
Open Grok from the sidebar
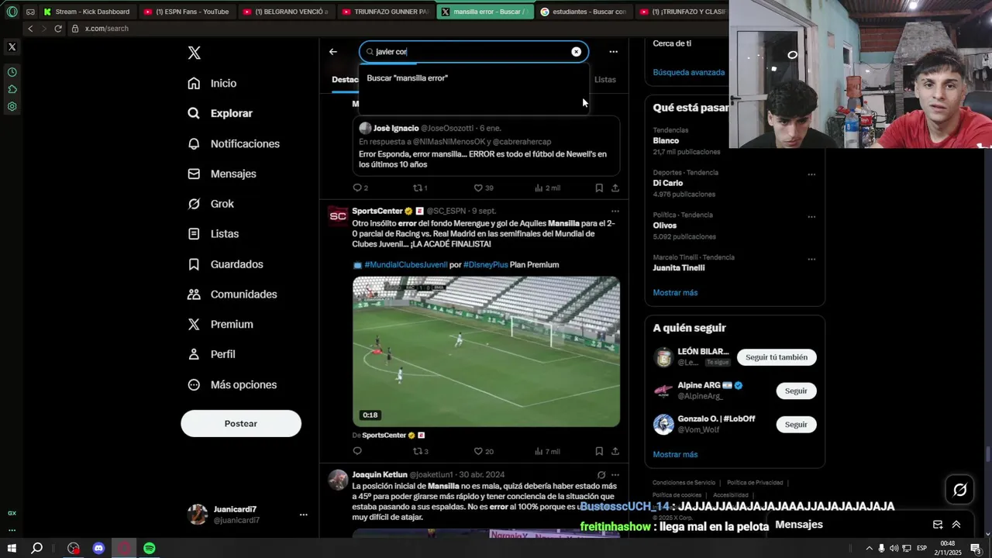pos(211,204)
